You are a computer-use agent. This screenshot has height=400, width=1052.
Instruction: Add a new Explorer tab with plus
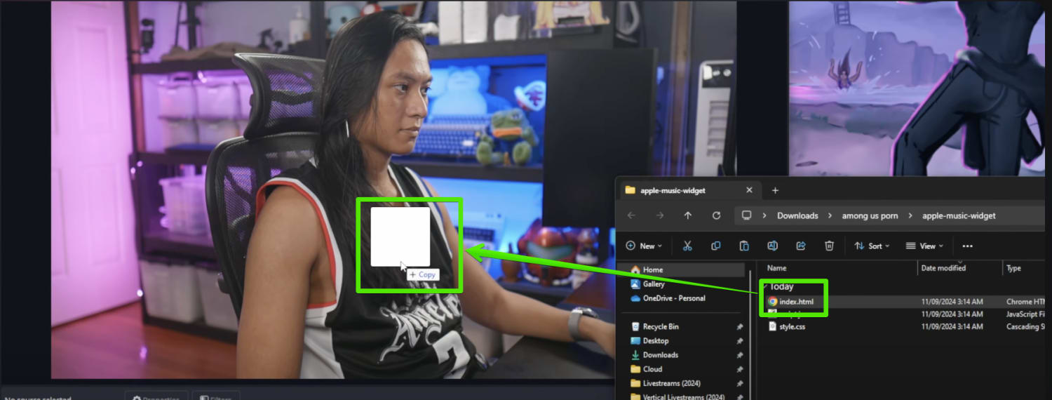tap(775, 190)
